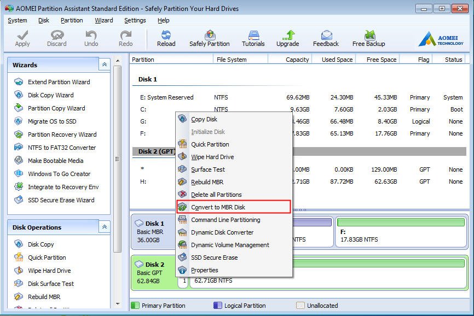Select the Disk 2 (GPT) header row

(299, 151)
